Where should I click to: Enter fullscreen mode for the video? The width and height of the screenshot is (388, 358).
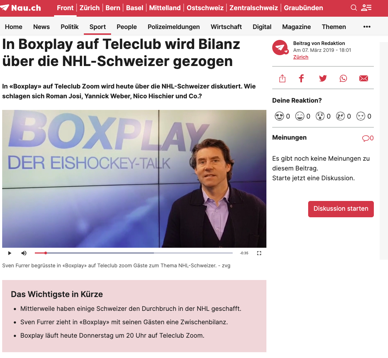[x=259, y=253]
